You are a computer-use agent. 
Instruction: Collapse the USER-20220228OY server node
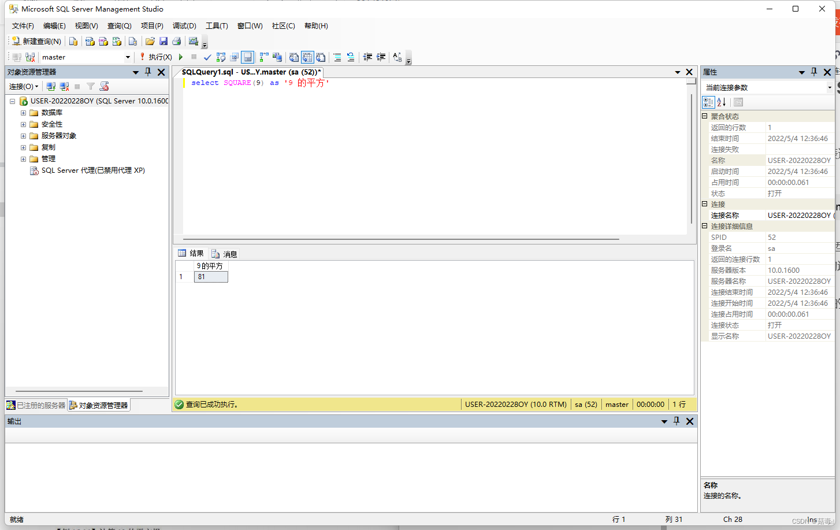pos(12,101)
